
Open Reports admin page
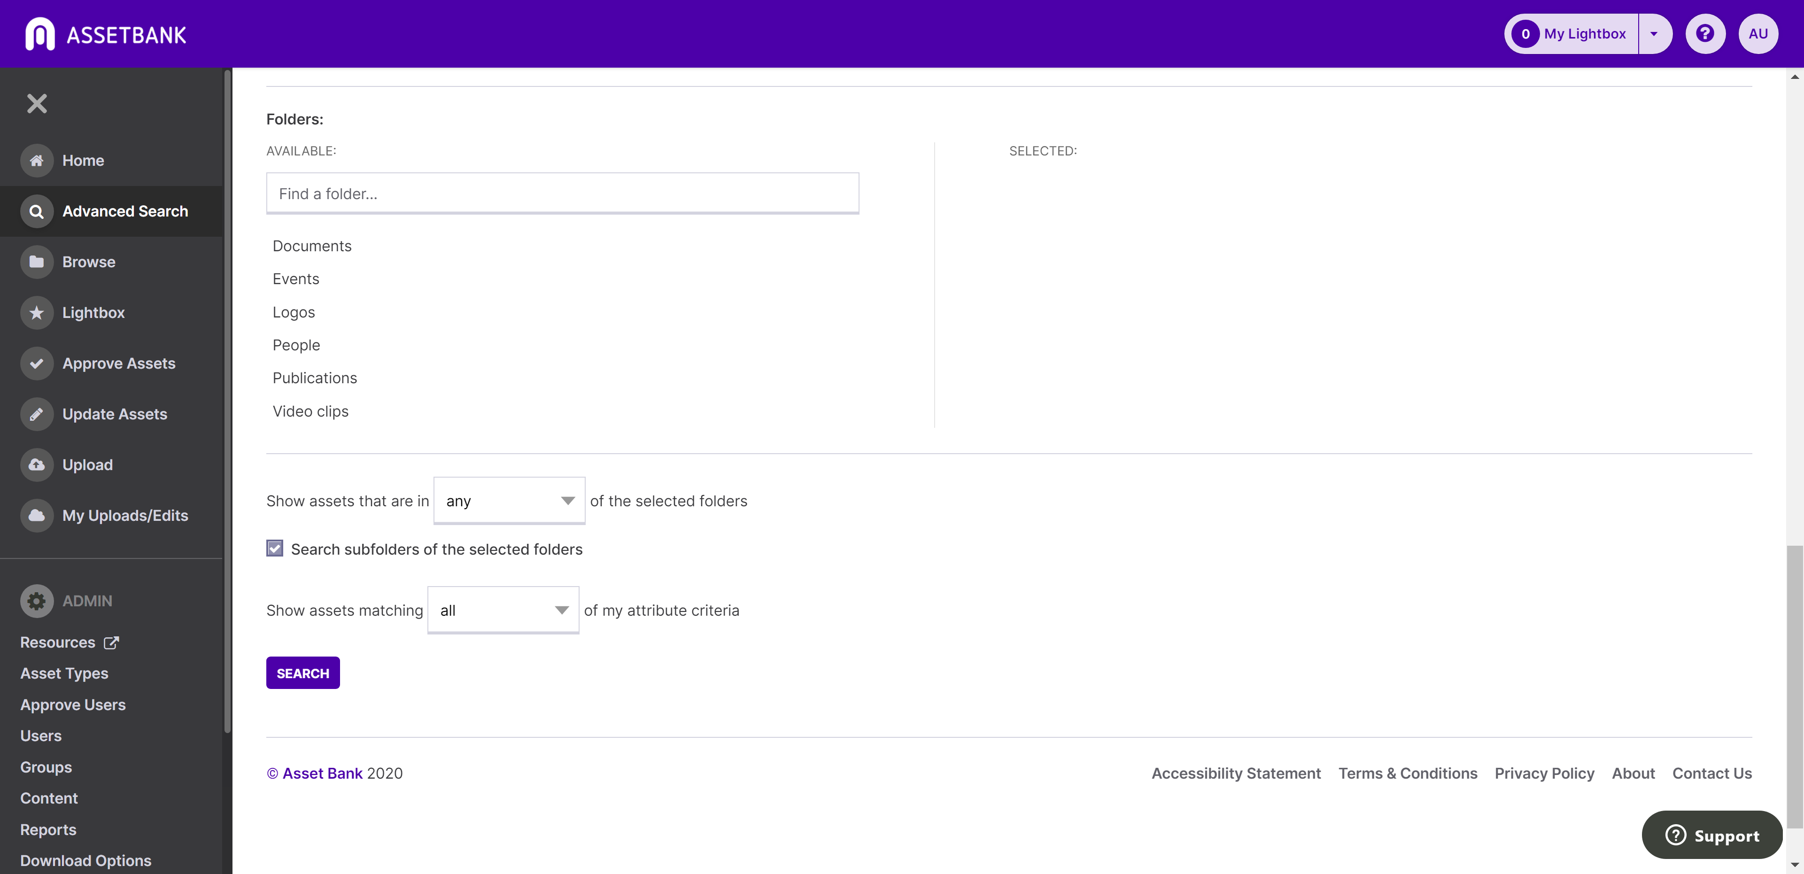click(47, 829)
